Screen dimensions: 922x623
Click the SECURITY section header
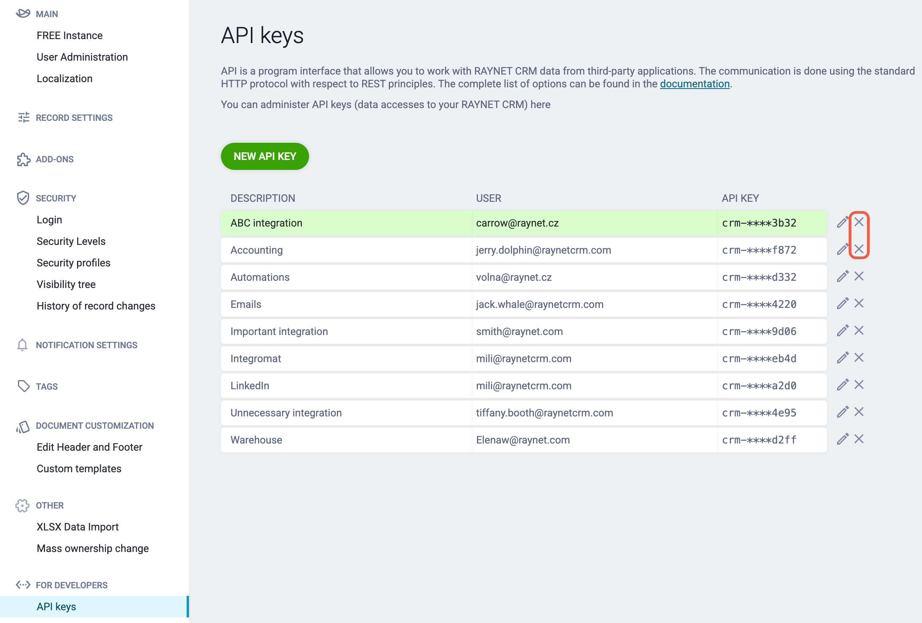56,198
